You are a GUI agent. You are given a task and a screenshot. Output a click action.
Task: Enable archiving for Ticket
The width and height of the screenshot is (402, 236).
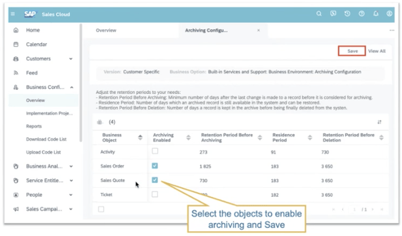coord(155,194)
